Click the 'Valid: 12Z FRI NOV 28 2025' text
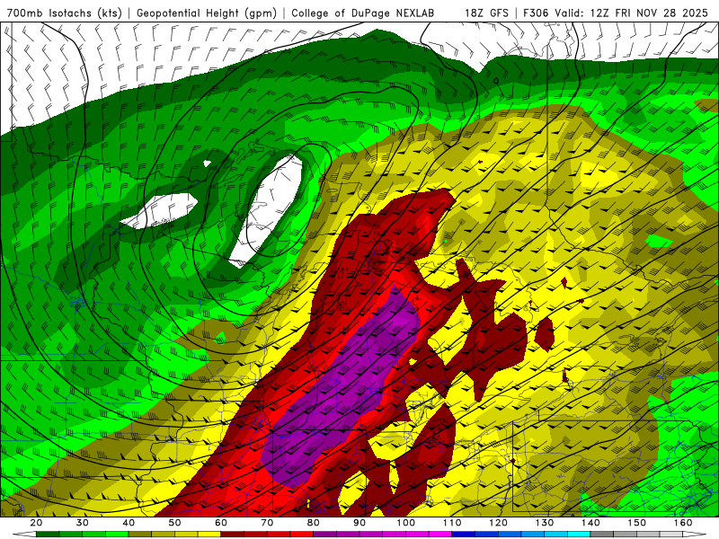 631,13
